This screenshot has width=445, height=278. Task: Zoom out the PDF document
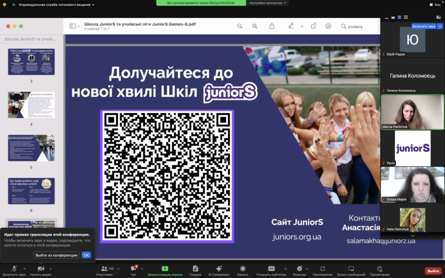240,26
